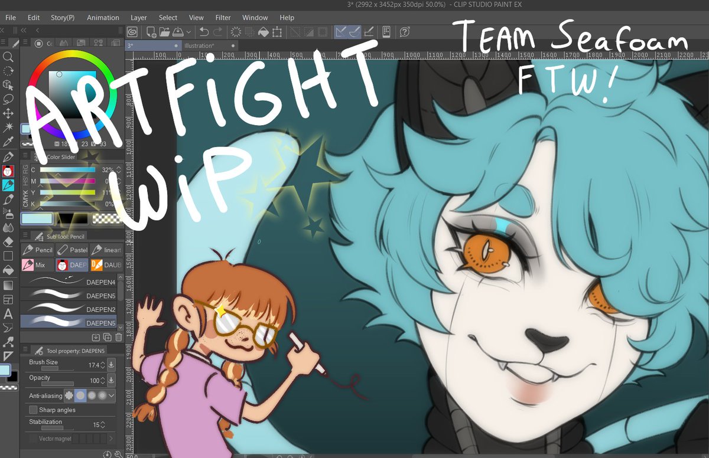Toggle Vector magnet on
The image size is (709, 458).
click(x=32, y=438)
